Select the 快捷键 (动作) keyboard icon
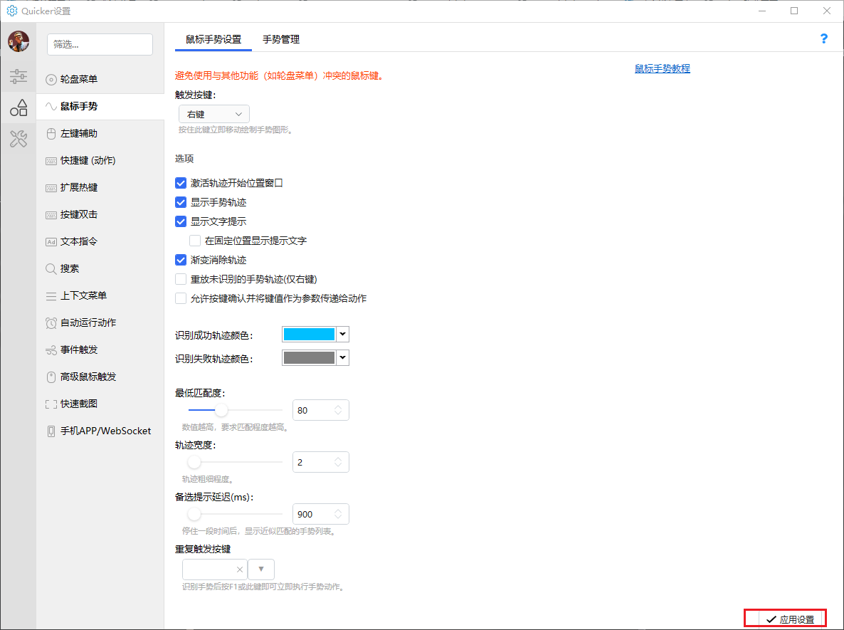The image size is (844, 630). (51, 161)
